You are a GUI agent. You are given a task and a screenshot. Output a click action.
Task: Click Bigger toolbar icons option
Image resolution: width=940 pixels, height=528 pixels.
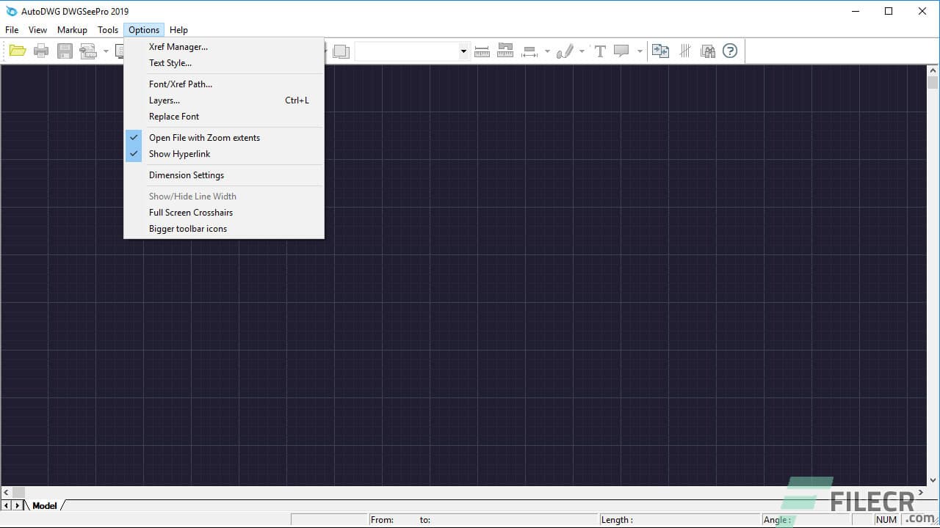187,229
